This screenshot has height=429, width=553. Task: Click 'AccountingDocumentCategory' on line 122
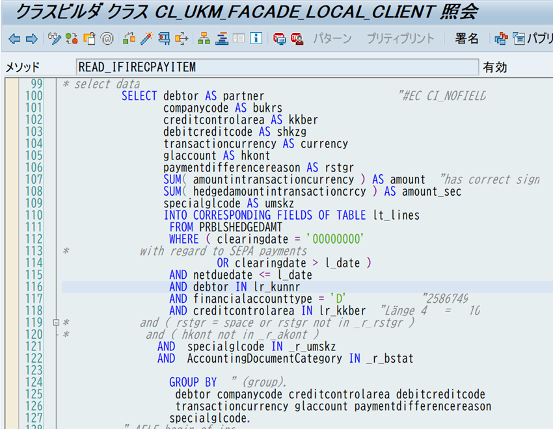point(265,359)
